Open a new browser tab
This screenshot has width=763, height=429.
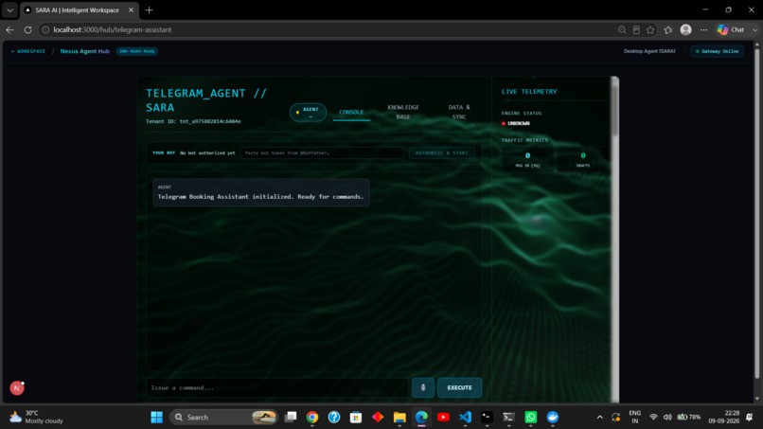[x=149, y=9]
